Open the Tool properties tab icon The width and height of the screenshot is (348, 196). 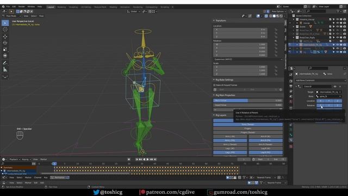point(291,75)
